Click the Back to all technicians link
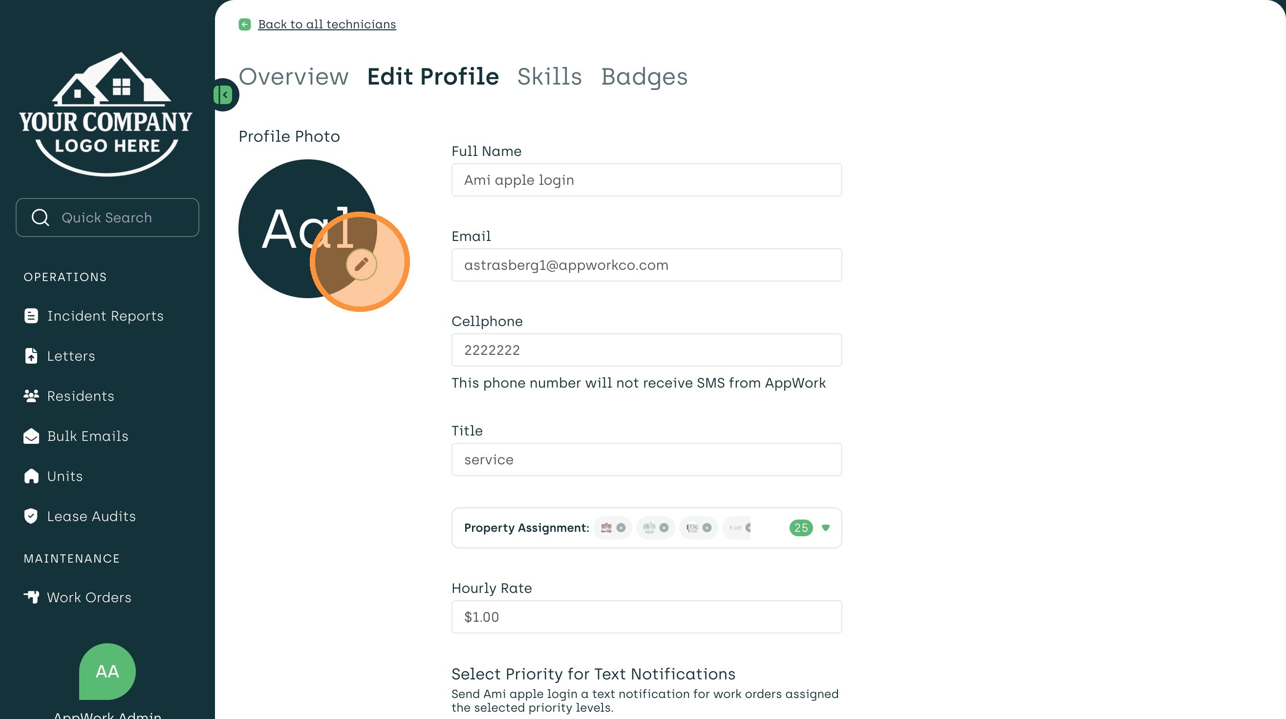Viewport: 1286px width, 719px height. pyautogui.click(x=326, y=24)
